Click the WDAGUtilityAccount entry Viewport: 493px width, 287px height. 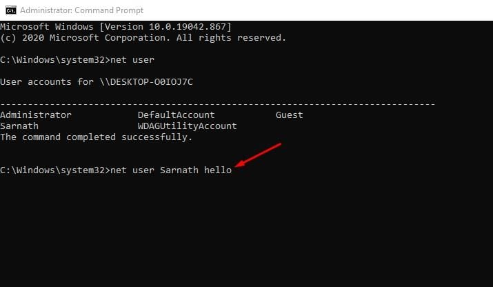(x=187, y=126)
